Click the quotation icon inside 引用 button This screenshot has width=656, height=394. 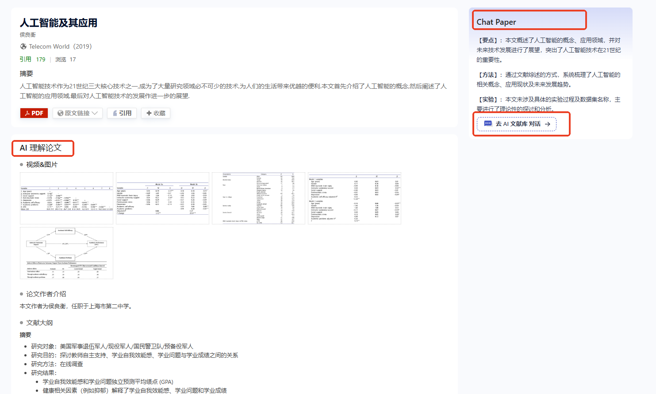tap(115, 113)
